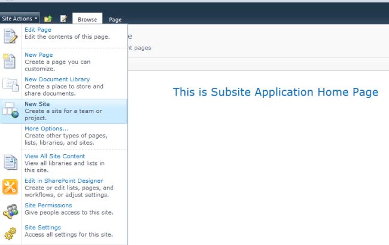Open the Site Actions dropdown menu

20,19
